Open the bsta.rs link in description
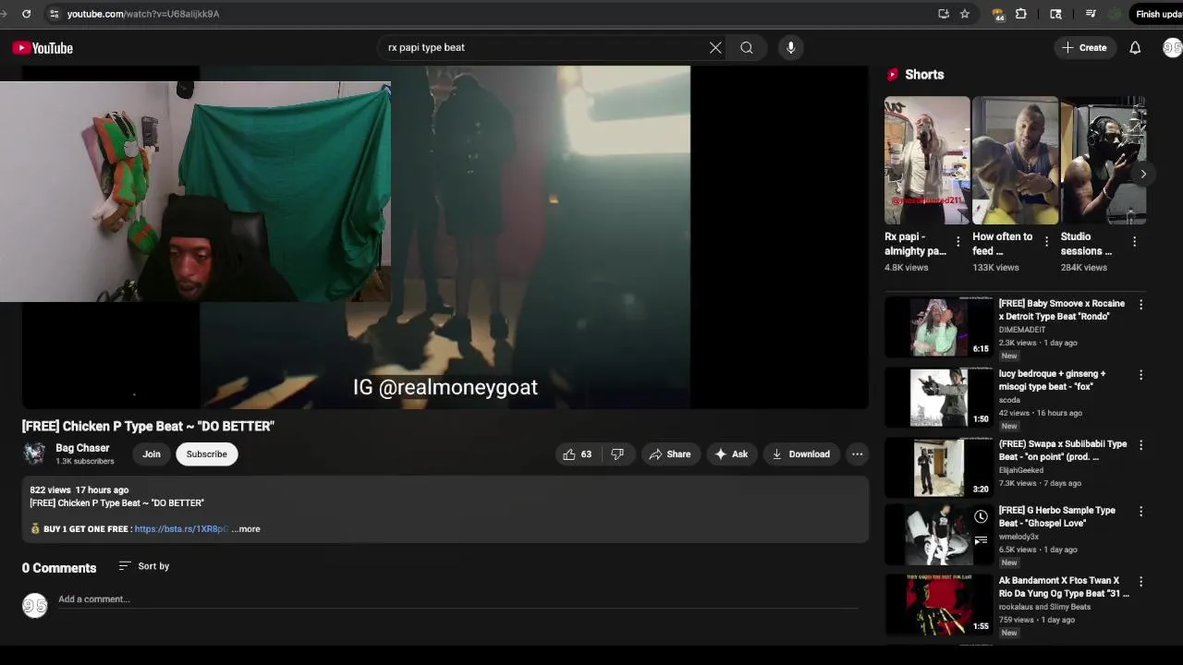Image resolution: width=1183 pixels, height=665 pixels. [x=180, y=529]
